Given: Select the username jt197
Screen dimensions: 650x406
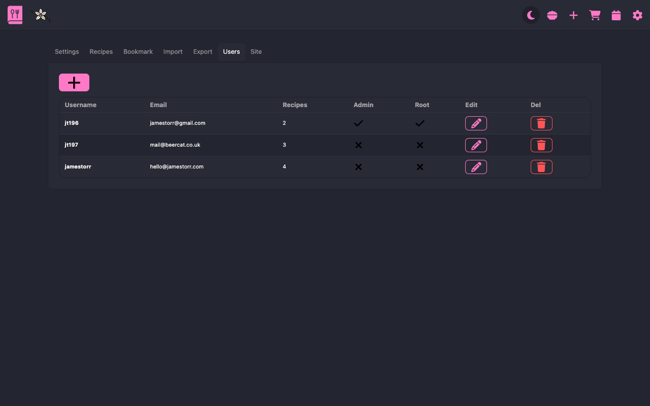Looking at the screenshot, I should pyautogui.click(x=72, y=145).
